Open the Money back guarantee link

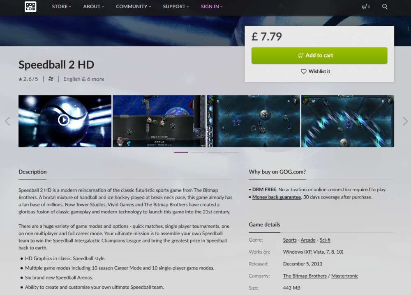pos(277,197)
